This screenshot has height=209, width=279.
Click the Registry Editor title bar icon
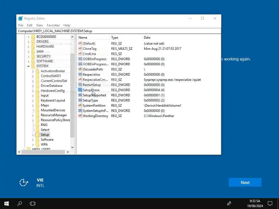point(21,18)
